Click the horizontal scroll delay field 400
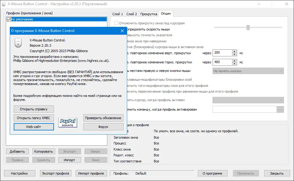This screenshot has height=181, width=294. (223, 62)
